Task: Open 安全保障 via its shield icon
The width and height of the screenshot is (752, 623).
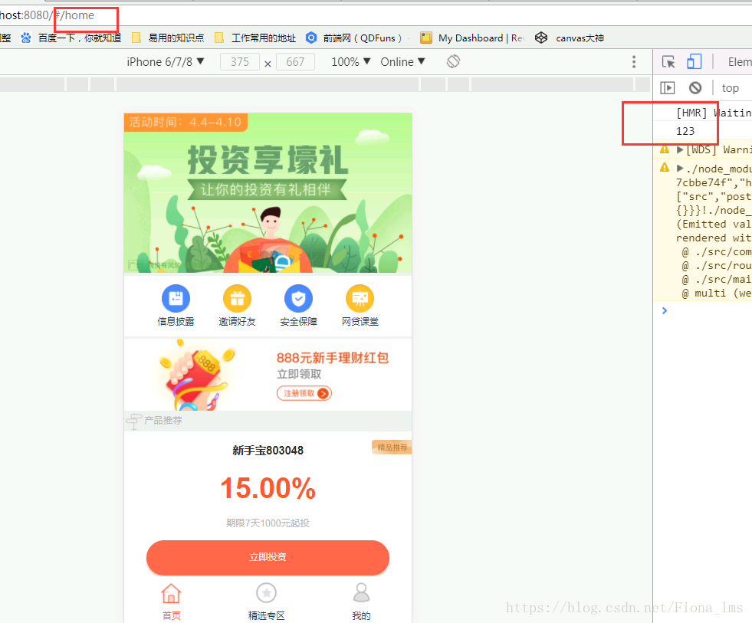Action: [298, 298]
